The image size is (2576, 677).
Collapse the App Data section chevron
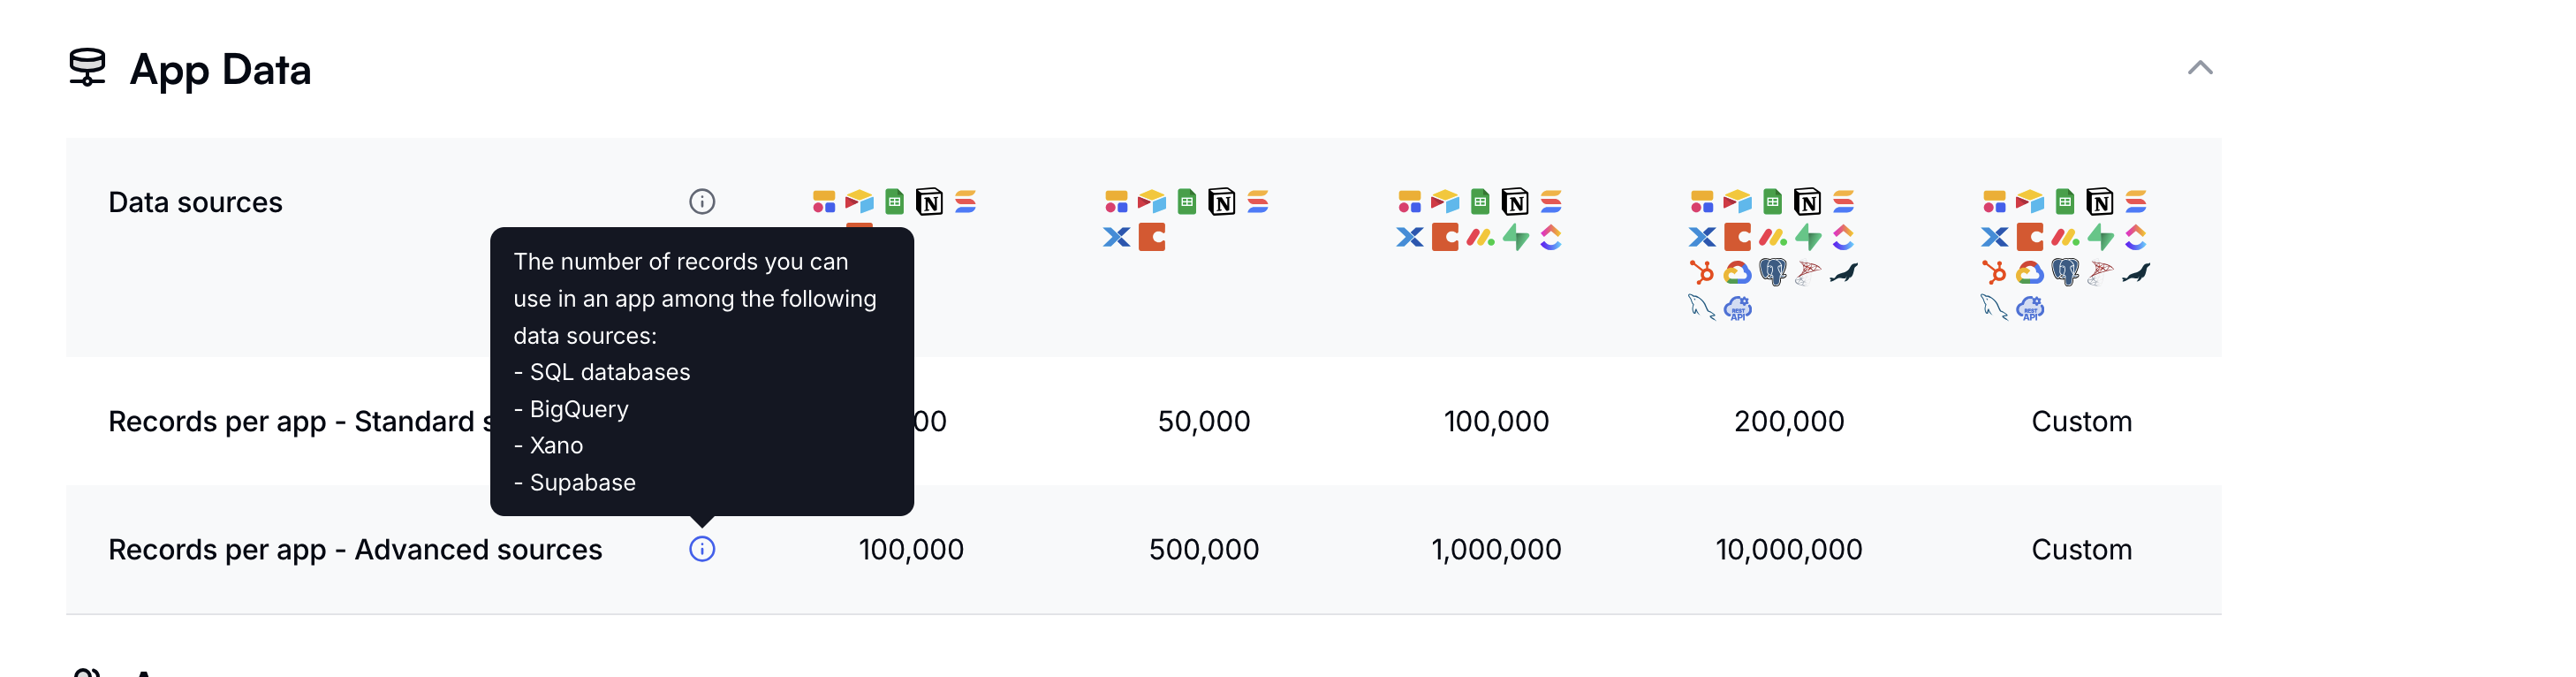coord(2199,68)
